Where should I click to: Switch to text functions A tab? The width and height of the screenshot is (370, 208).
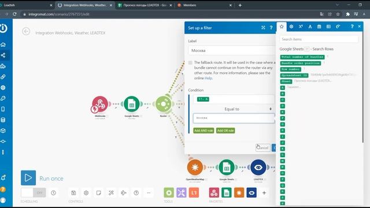click(310, 27)
